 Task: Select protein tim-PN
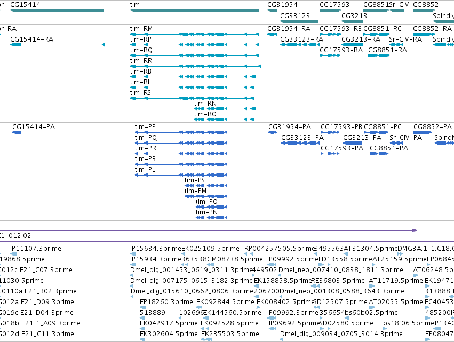212,218
